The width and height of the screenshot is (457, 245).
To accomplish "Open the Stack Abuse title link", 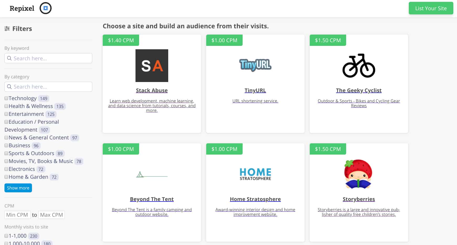I will [x=152, y=90].
